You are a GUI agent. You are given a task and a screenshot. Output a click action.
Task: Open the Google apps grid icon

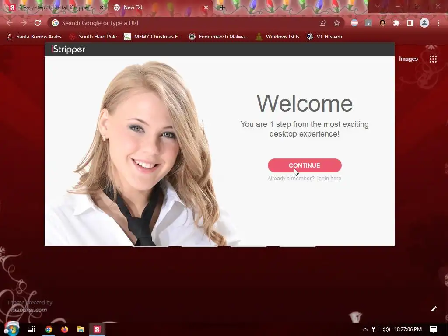click(x=433, y=59)
